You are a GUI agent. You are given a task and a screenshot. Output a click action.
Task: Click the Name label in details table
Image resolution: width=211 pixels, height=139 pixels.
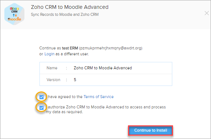pos(52,68)
